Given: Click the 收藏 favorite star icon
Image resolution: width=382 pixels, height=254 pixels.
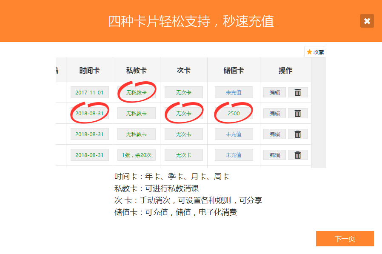Looking at the screenshot, I should tap(309, 52).
